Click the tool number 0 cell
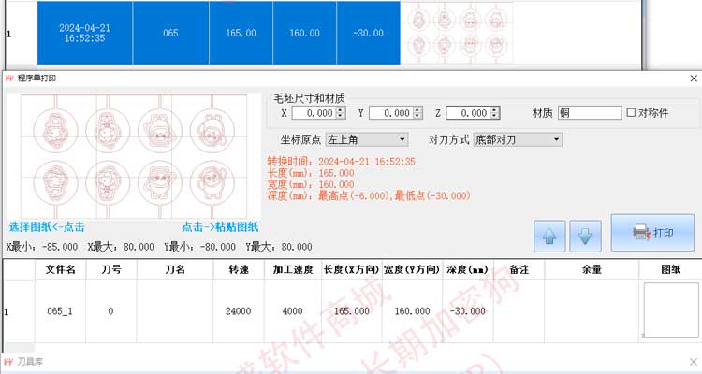Image resolution: width=702 pixels, height=374 pixels. pos(111,311)
